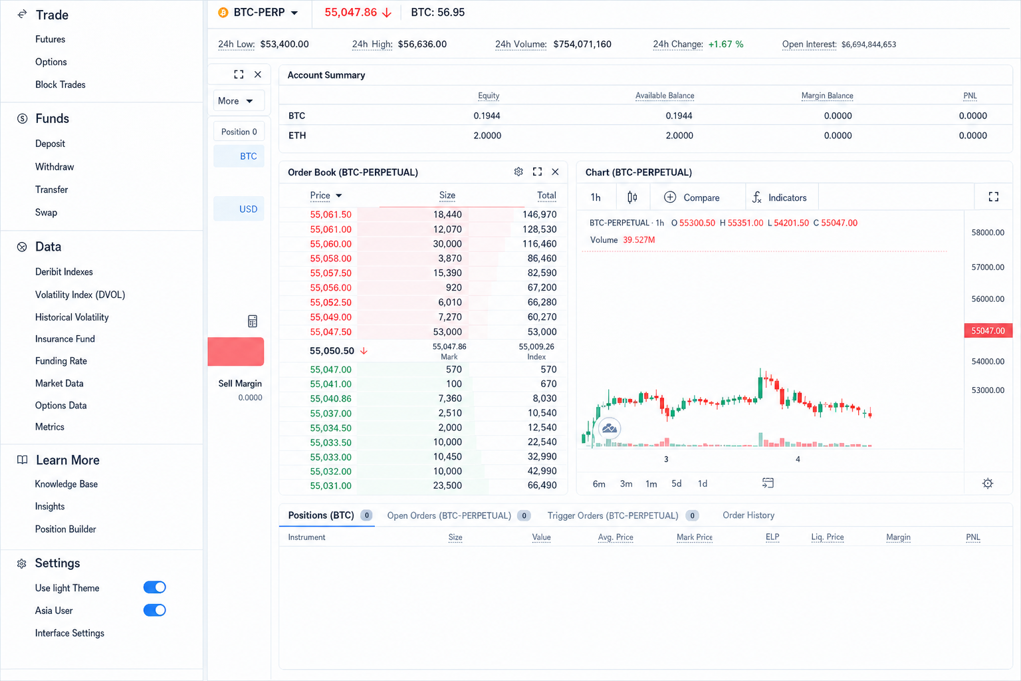Viewport: 1021px width, 681px height.
Task: Click the 24h Volume label
Action: (x=521, y=44)
